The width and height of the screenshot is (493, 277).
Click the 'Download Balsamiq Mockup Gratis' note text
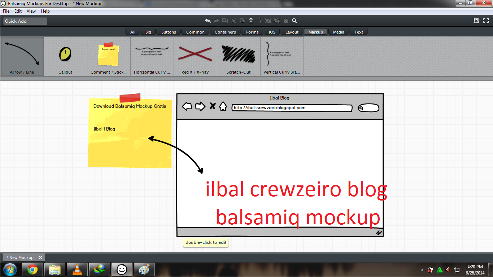point(130,106)
